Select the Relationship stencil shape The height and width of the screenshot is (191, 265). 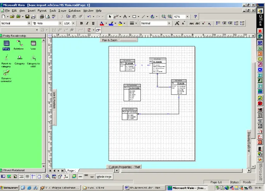click(19, 45)
